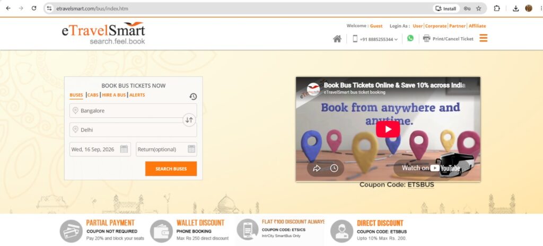This screenshot has height=246, width=543.
Task: Play the YouTube video
Action: 388,129
